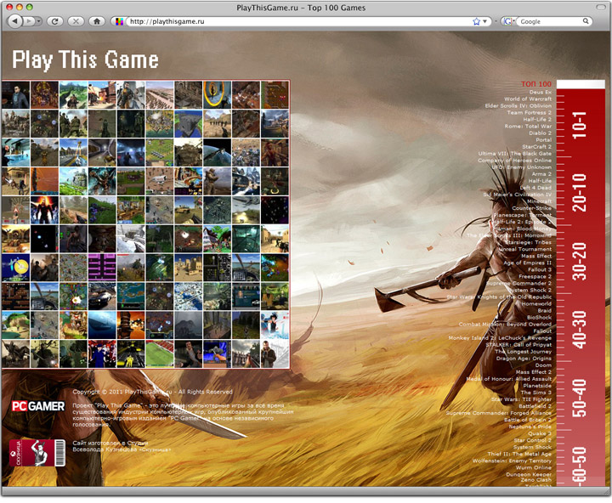
Task: Select Elder Scrolls IV: Oblivion entry
Action: (518, 105)
